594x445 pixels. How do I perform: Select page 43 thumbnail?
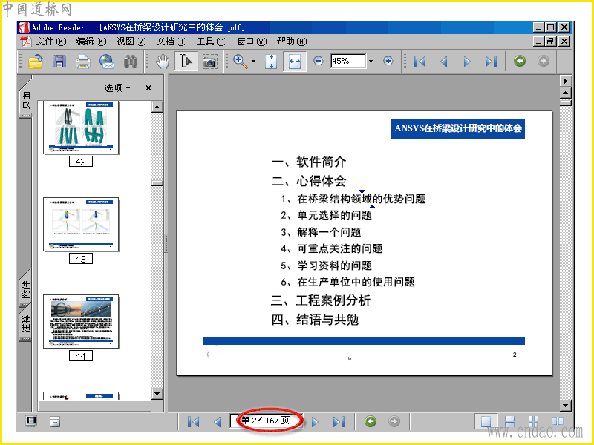pyautogui.click(x=81, y=225)
